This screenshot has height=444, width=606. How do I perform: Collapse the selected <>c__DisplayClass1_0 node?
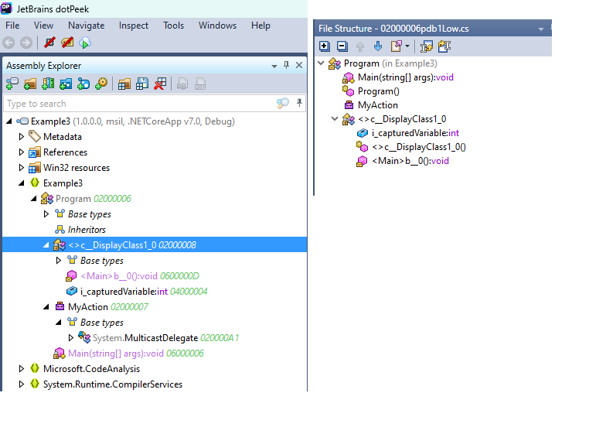click(46, 245)
